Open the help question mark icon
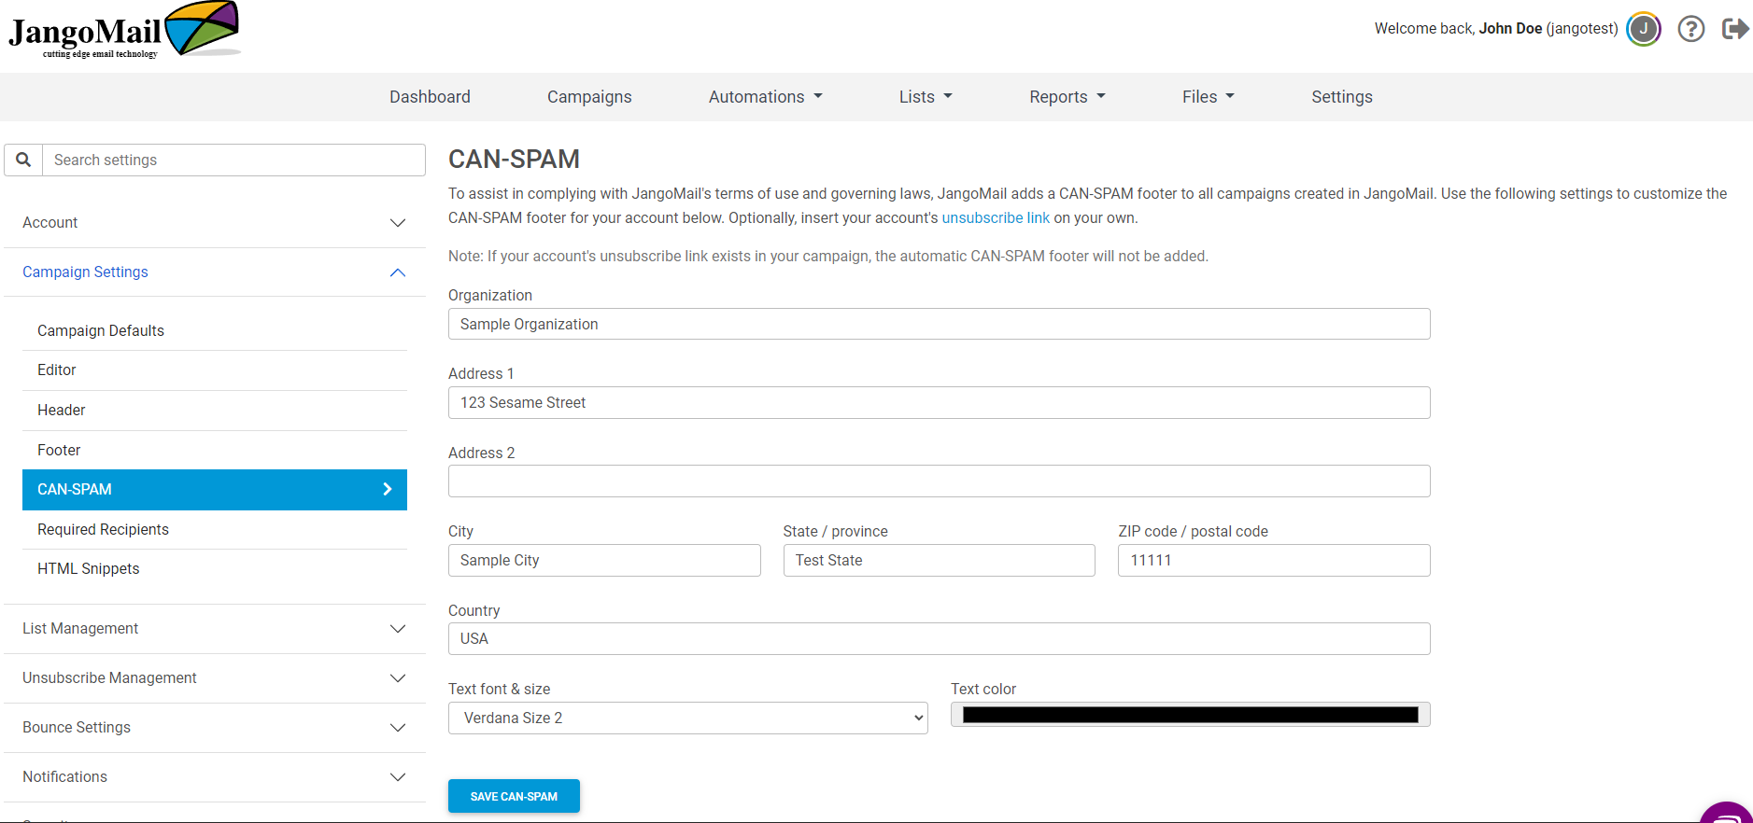 (x=1690, y=29)
